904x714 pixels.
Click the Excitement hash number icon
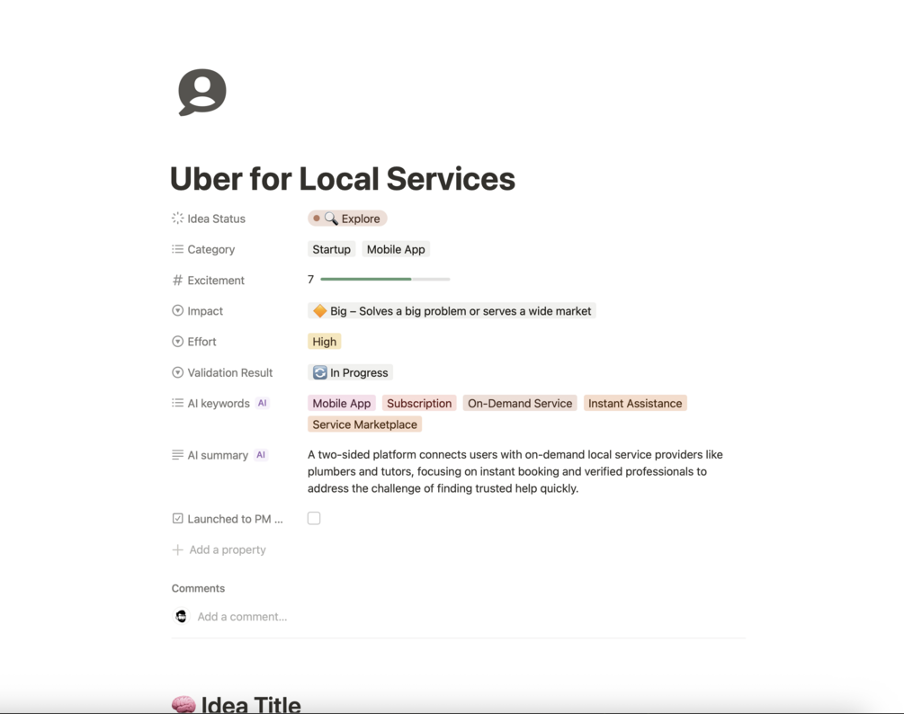click(x=177, y=280)
